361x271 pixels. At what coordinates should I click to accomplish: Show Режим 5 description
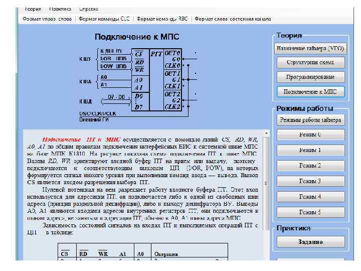(x=310, y=212)
